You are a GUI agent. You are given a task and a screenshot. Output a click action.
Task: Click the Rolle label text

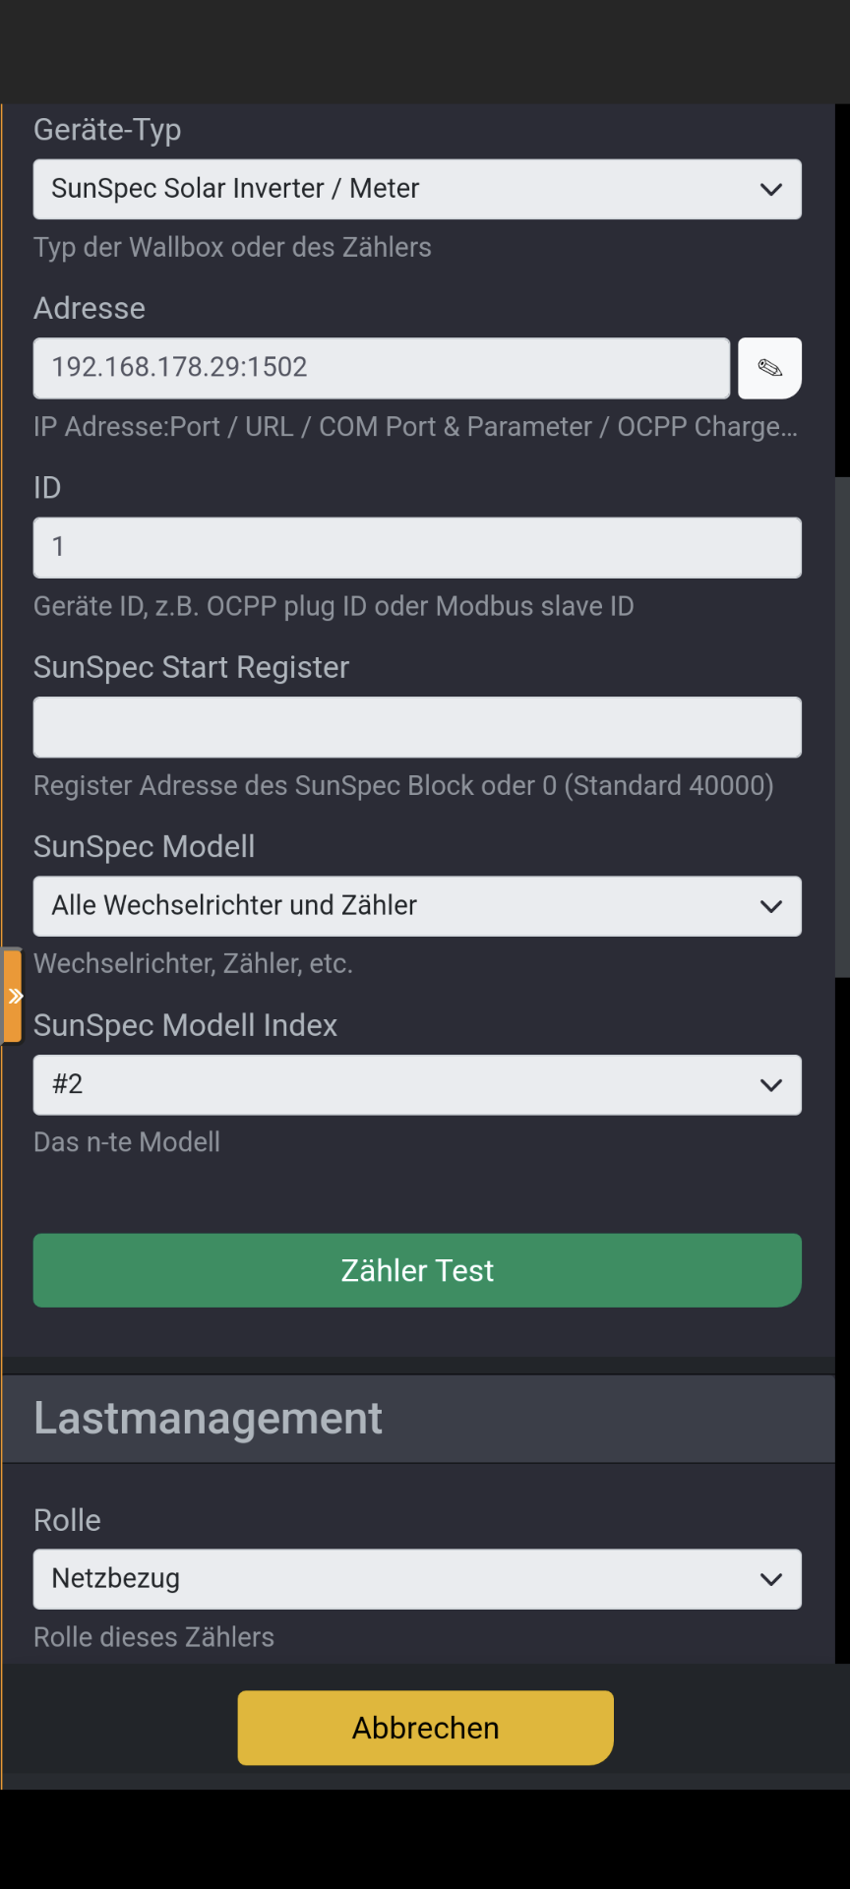pos(67,1520)
